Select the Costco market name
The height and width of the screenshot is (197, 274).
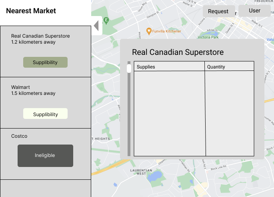(19, 136)
